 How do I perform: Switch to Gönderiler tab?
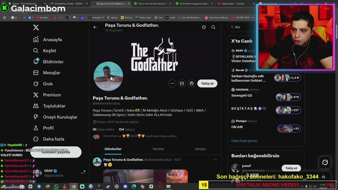[x=113, y=149]
